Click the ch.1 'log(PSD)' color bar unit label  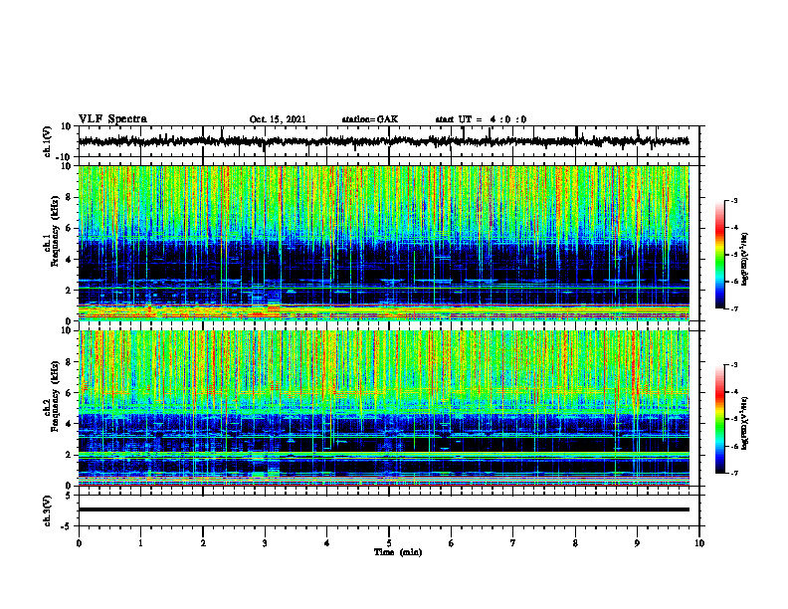[745, 259]
